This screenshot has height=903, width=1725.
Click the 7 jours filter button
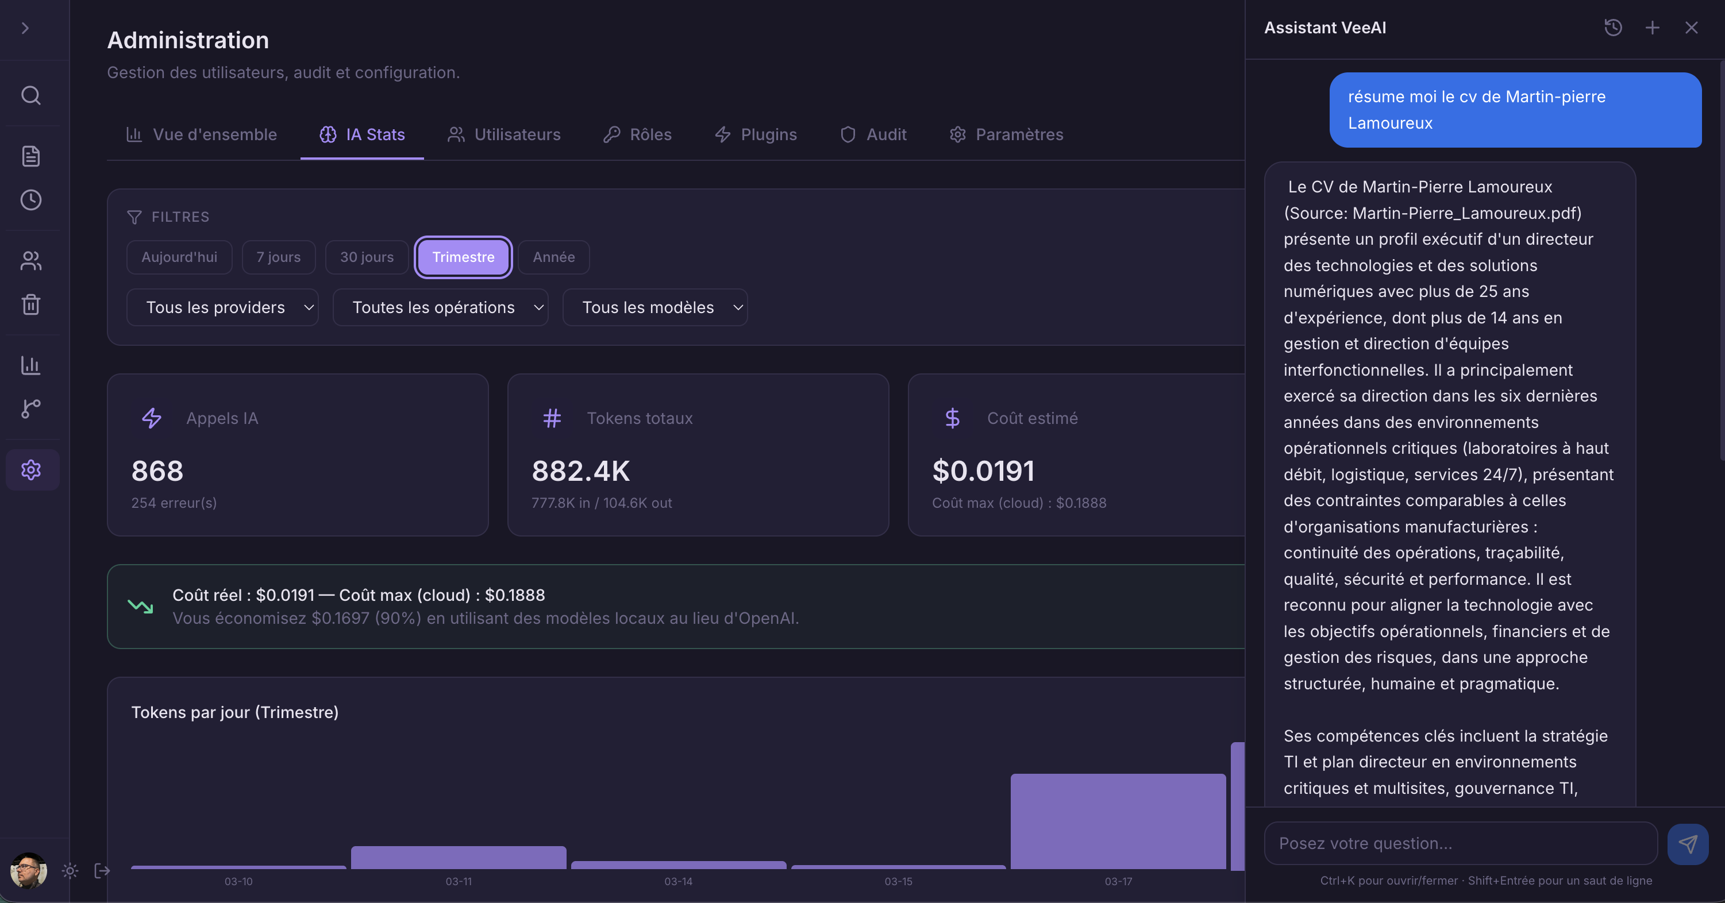[279, 257]
